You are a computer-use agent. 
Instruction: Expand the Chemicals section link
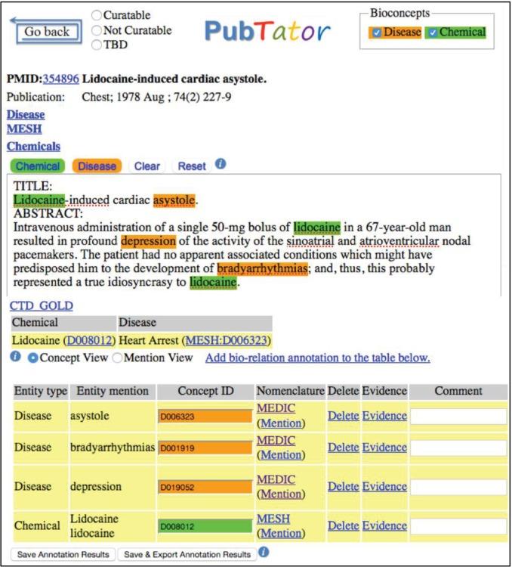pos(33,146)
